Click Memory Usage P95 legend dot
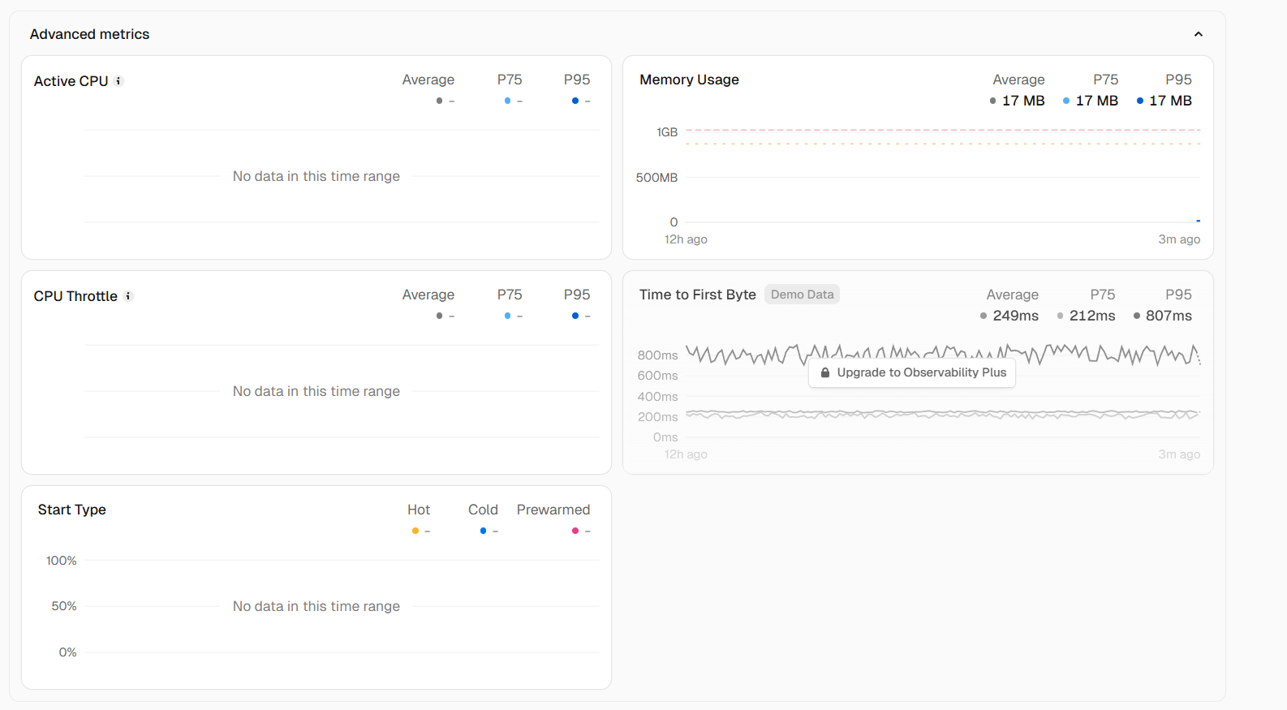The image size is (1287, 710). click(x=1140, y=101)
